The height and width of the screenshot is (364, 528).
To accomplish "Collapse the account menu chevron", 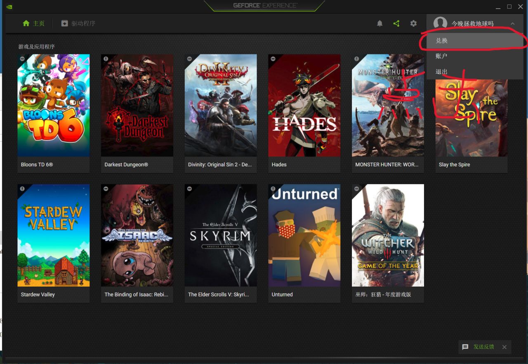I will tap(512, 23).
